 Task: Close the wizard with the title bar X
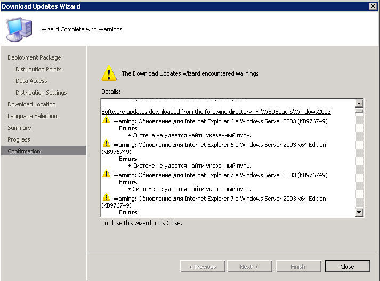pyautogui.click(x=373, y=6)
